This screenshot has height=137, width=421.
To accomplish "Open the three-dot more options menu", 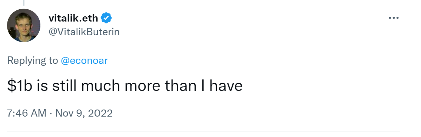I will pyautogui.click(x=394, y=18).
